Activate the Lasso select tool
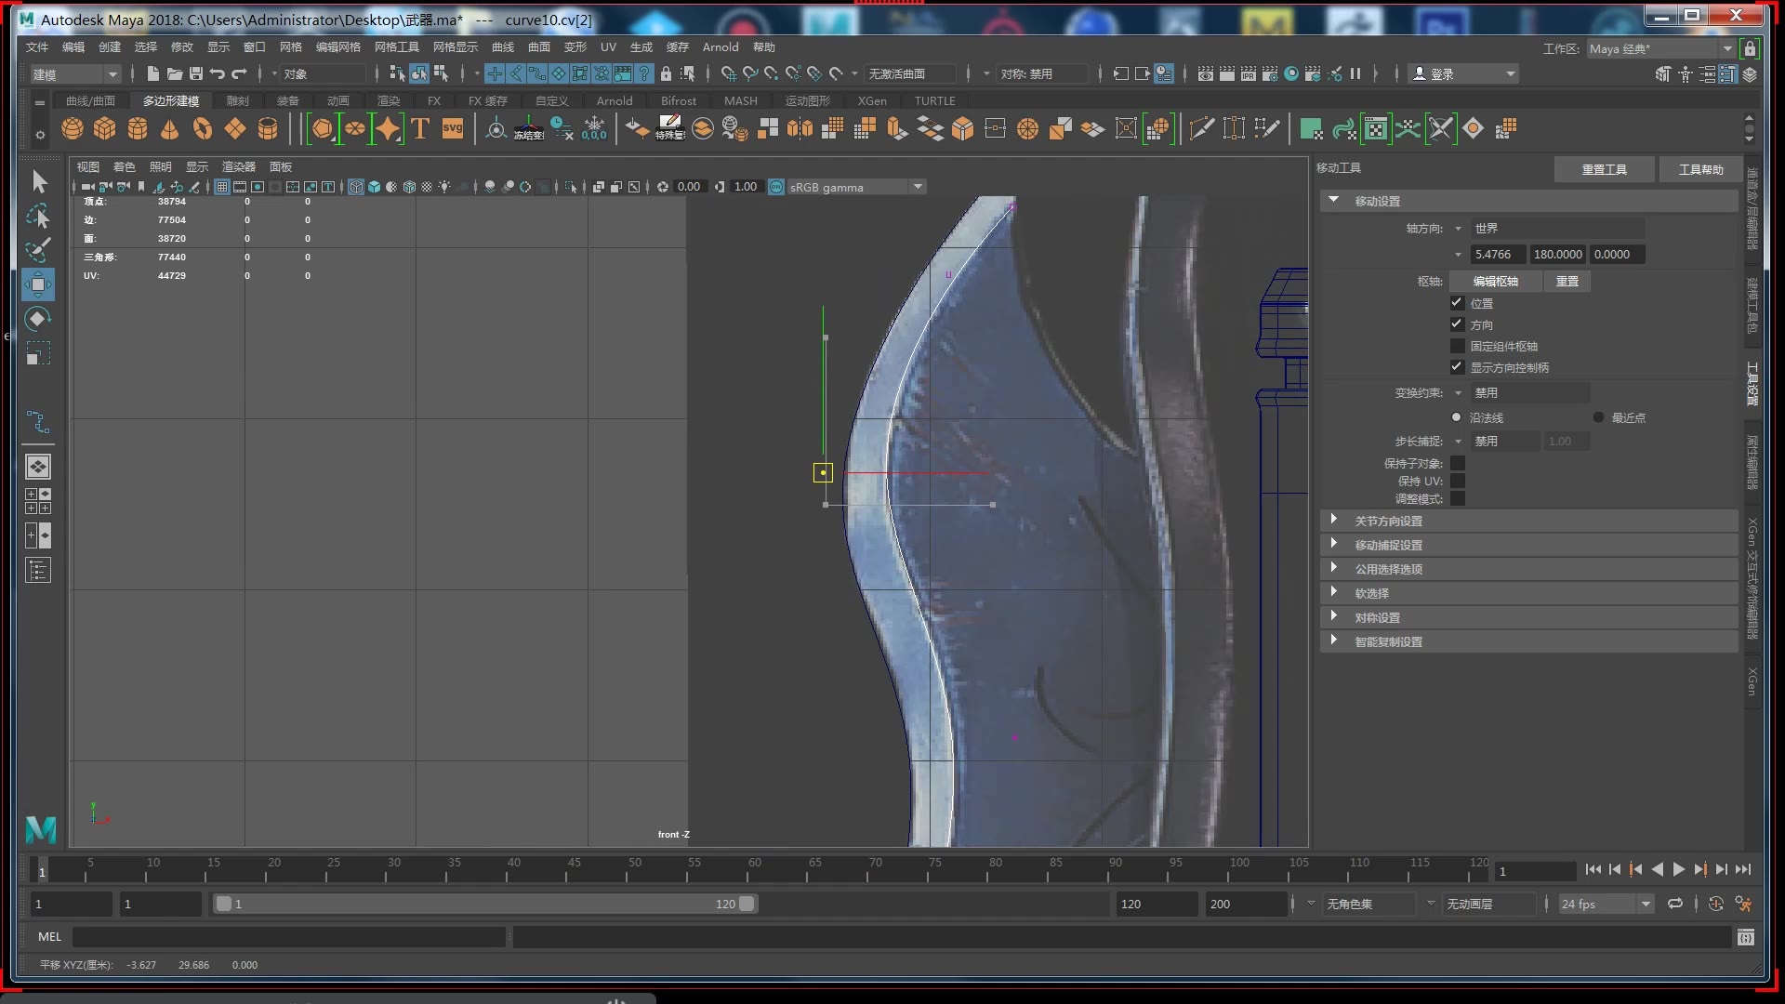This screenshot has height=1004, width=1785. [x=38, y=216]
